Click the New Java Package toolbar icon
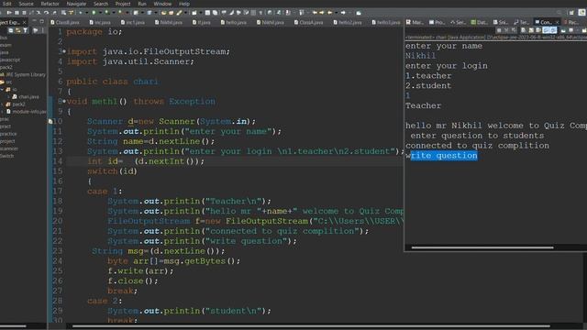Viewport: 587px width, 330px height. click(136, 12)
